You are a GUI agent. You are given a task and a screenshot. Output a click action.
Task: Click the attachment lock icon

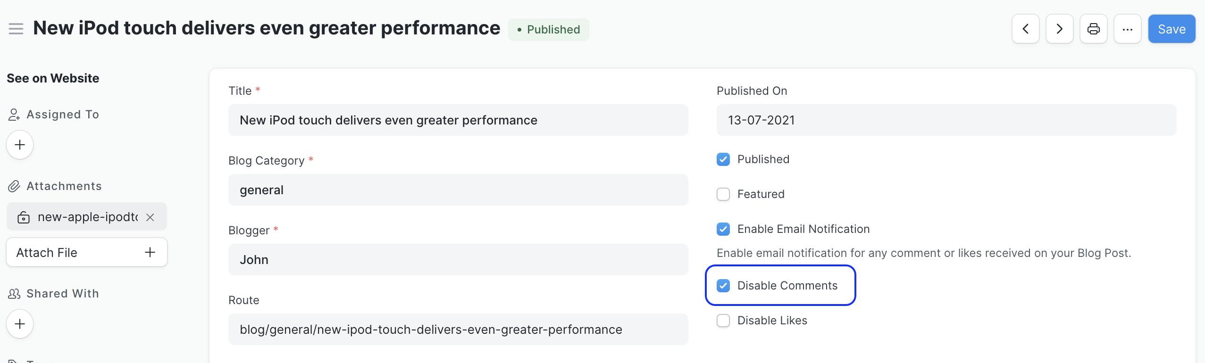coord(24,217)
